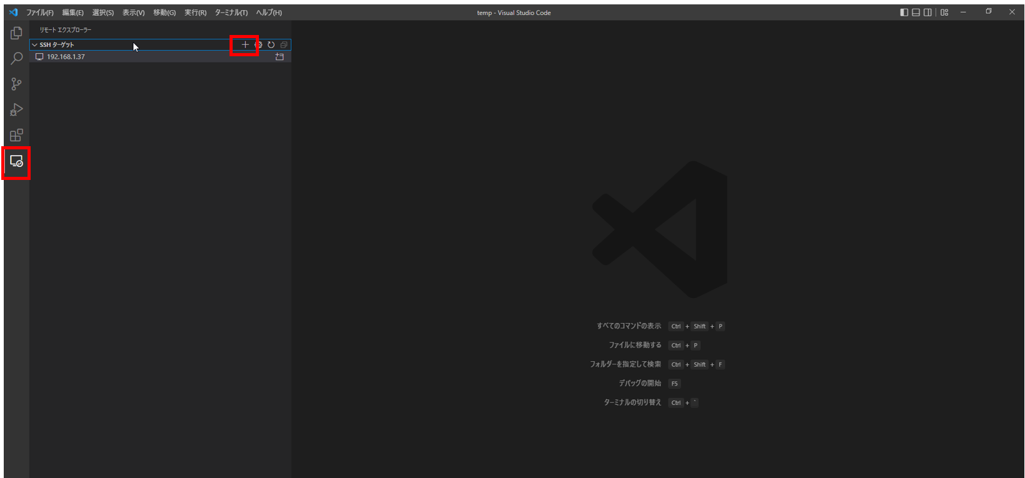Click the すべてのコマンドの表示 hint text
The image size is (1025, 478).
tap(629, 326)
